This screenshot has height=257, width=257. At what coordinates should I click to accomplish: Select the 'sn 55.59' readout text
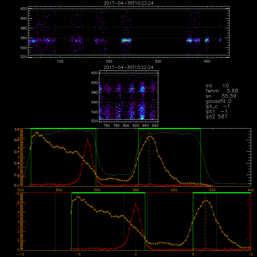(x=221, y=96)
